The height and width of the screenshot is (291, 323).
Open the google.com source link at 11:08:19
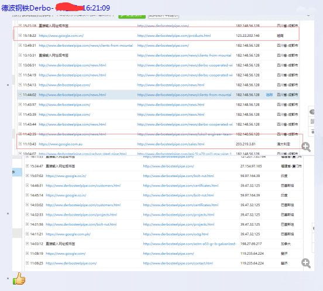point(66,254)
